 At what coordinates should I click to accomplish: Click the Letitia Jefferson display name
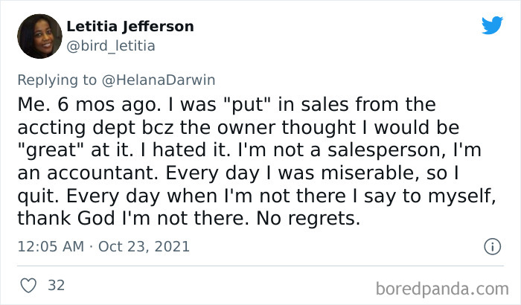click(x=130, y=27)
